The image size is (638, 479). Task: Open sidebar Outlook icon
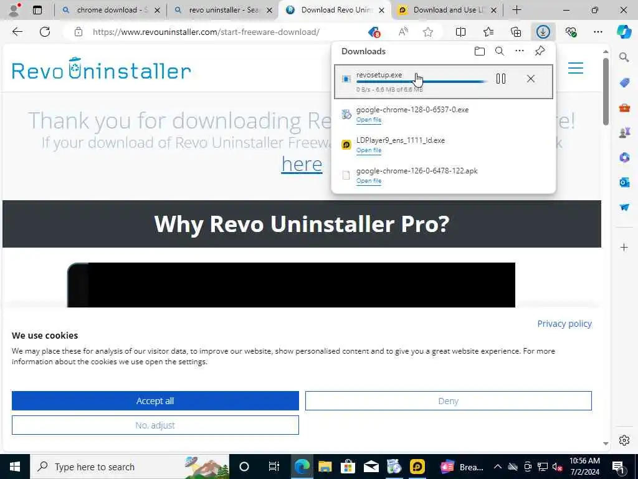[x=624, y=182]
